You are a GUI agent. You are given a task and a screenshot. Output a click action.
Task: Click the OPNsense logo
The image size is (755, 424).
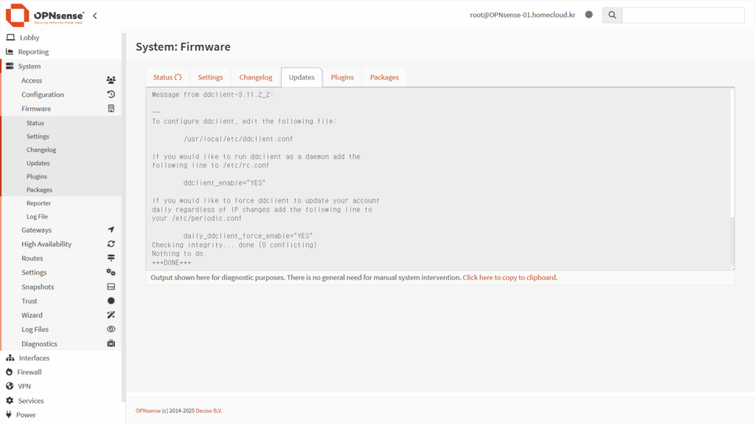click(45, 15)
